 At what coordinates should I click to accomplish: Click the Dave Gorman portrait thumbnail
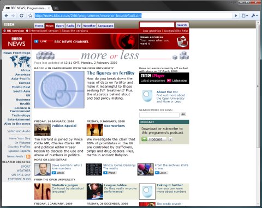click(x=43, y=169)
